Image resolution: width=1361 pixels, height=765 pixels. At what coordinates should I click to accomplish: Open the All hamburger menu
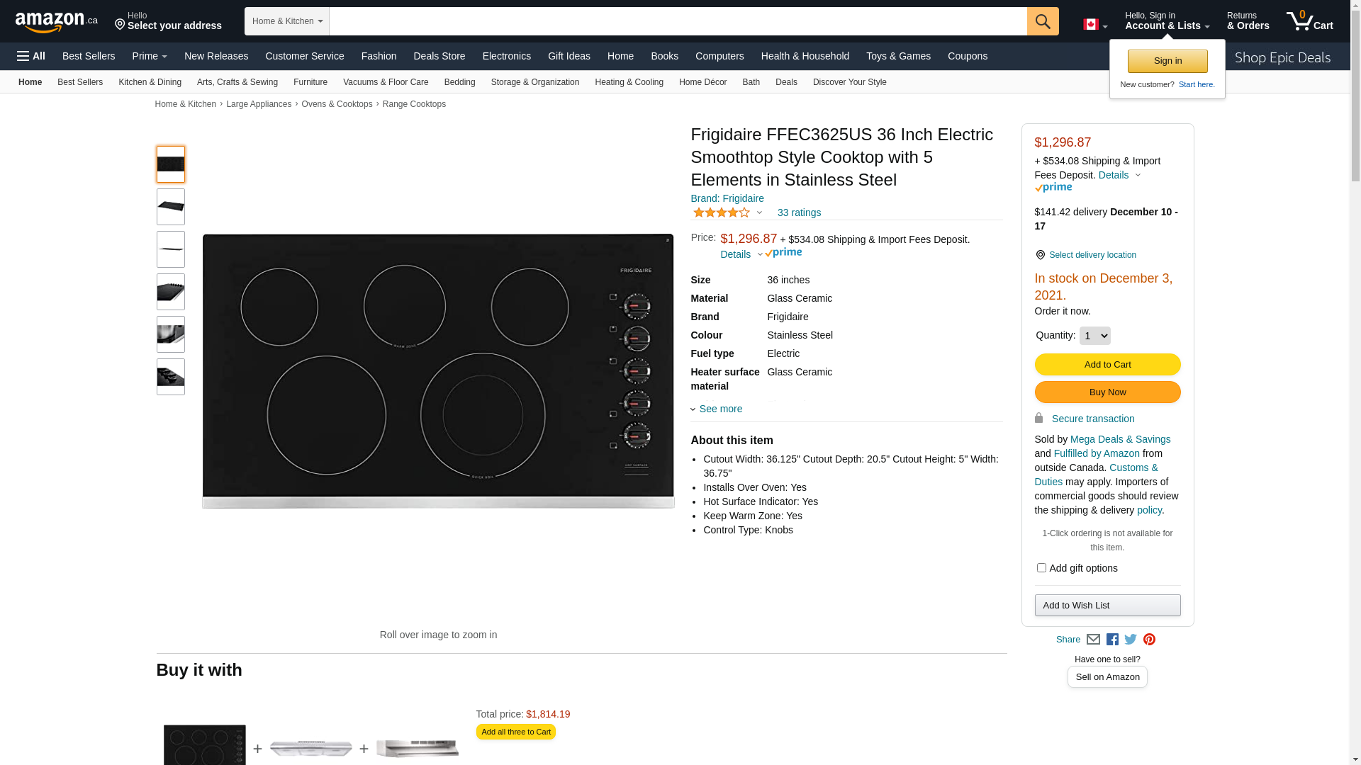pos(31,56)
